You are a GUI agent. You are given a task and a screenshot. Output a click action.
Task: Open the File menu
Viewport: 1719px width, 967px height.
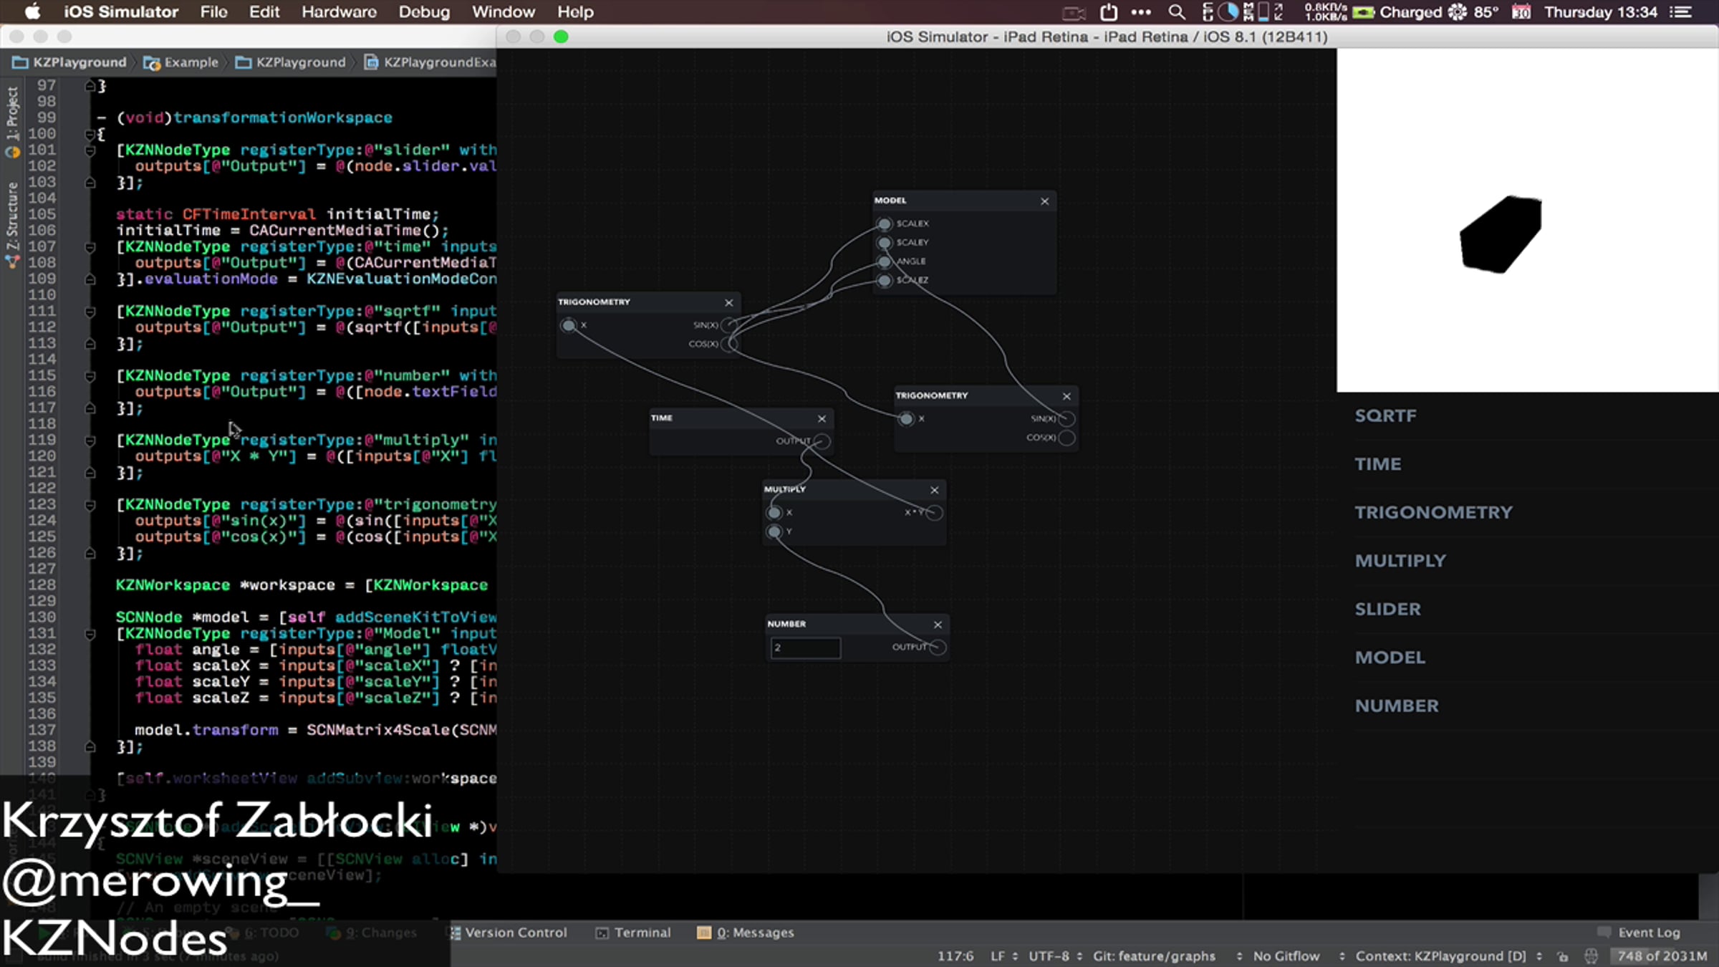click(213, 11)
